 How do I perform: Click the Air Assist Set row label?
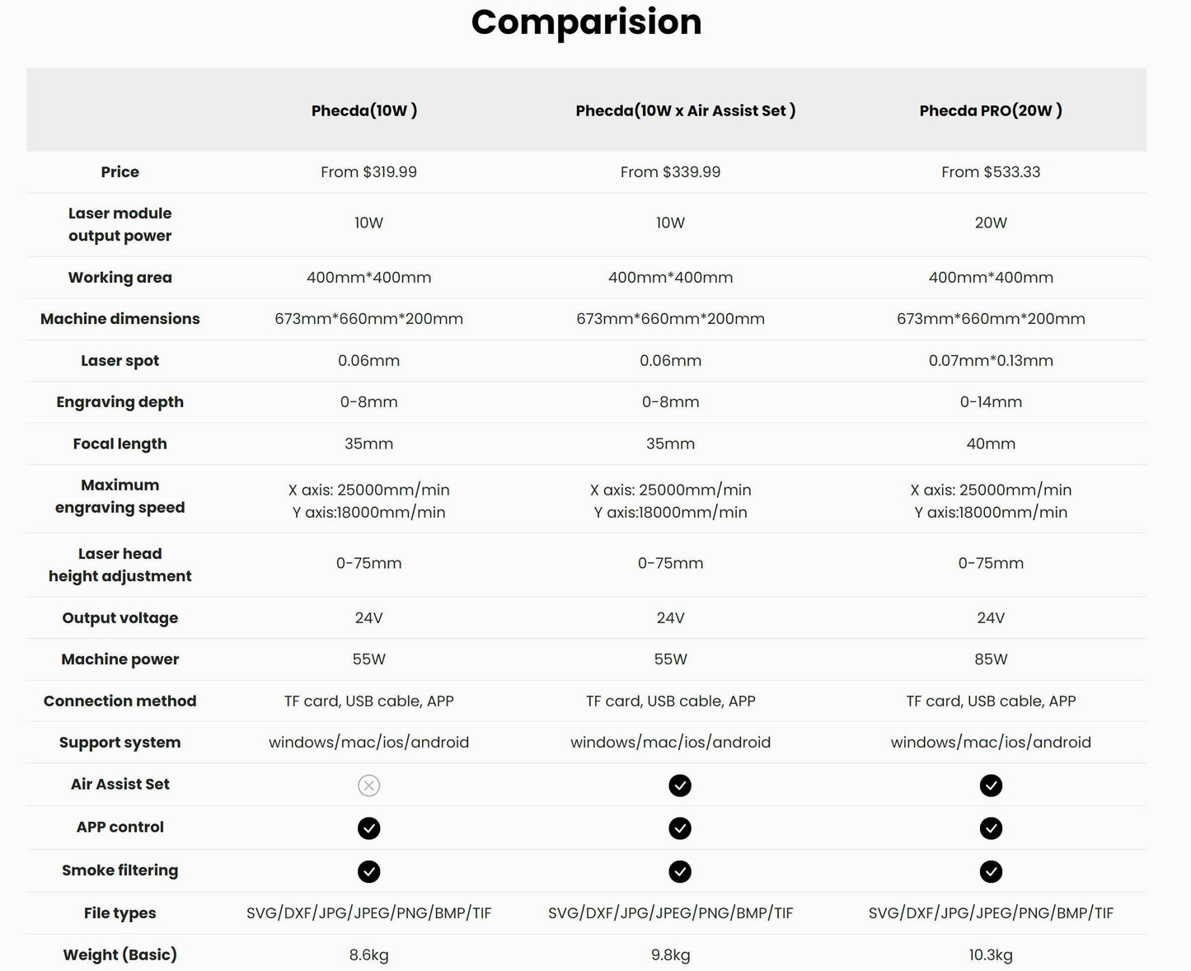[120, 784]
